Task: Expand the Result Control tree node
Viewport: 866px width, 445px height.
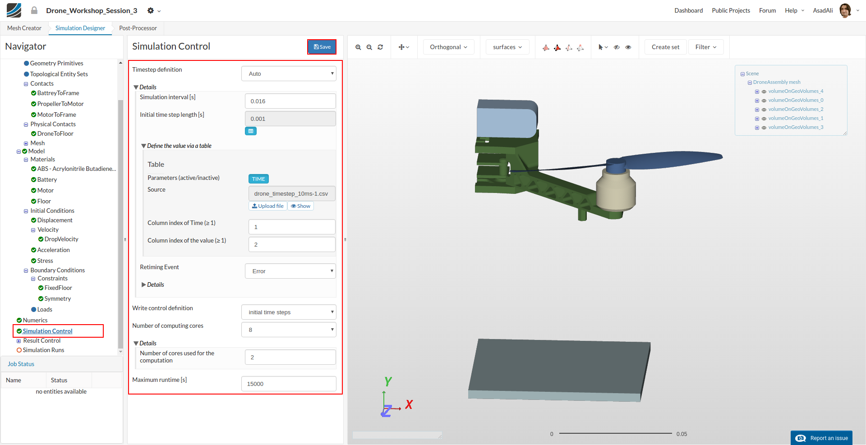Action: [x=19, y=341]
